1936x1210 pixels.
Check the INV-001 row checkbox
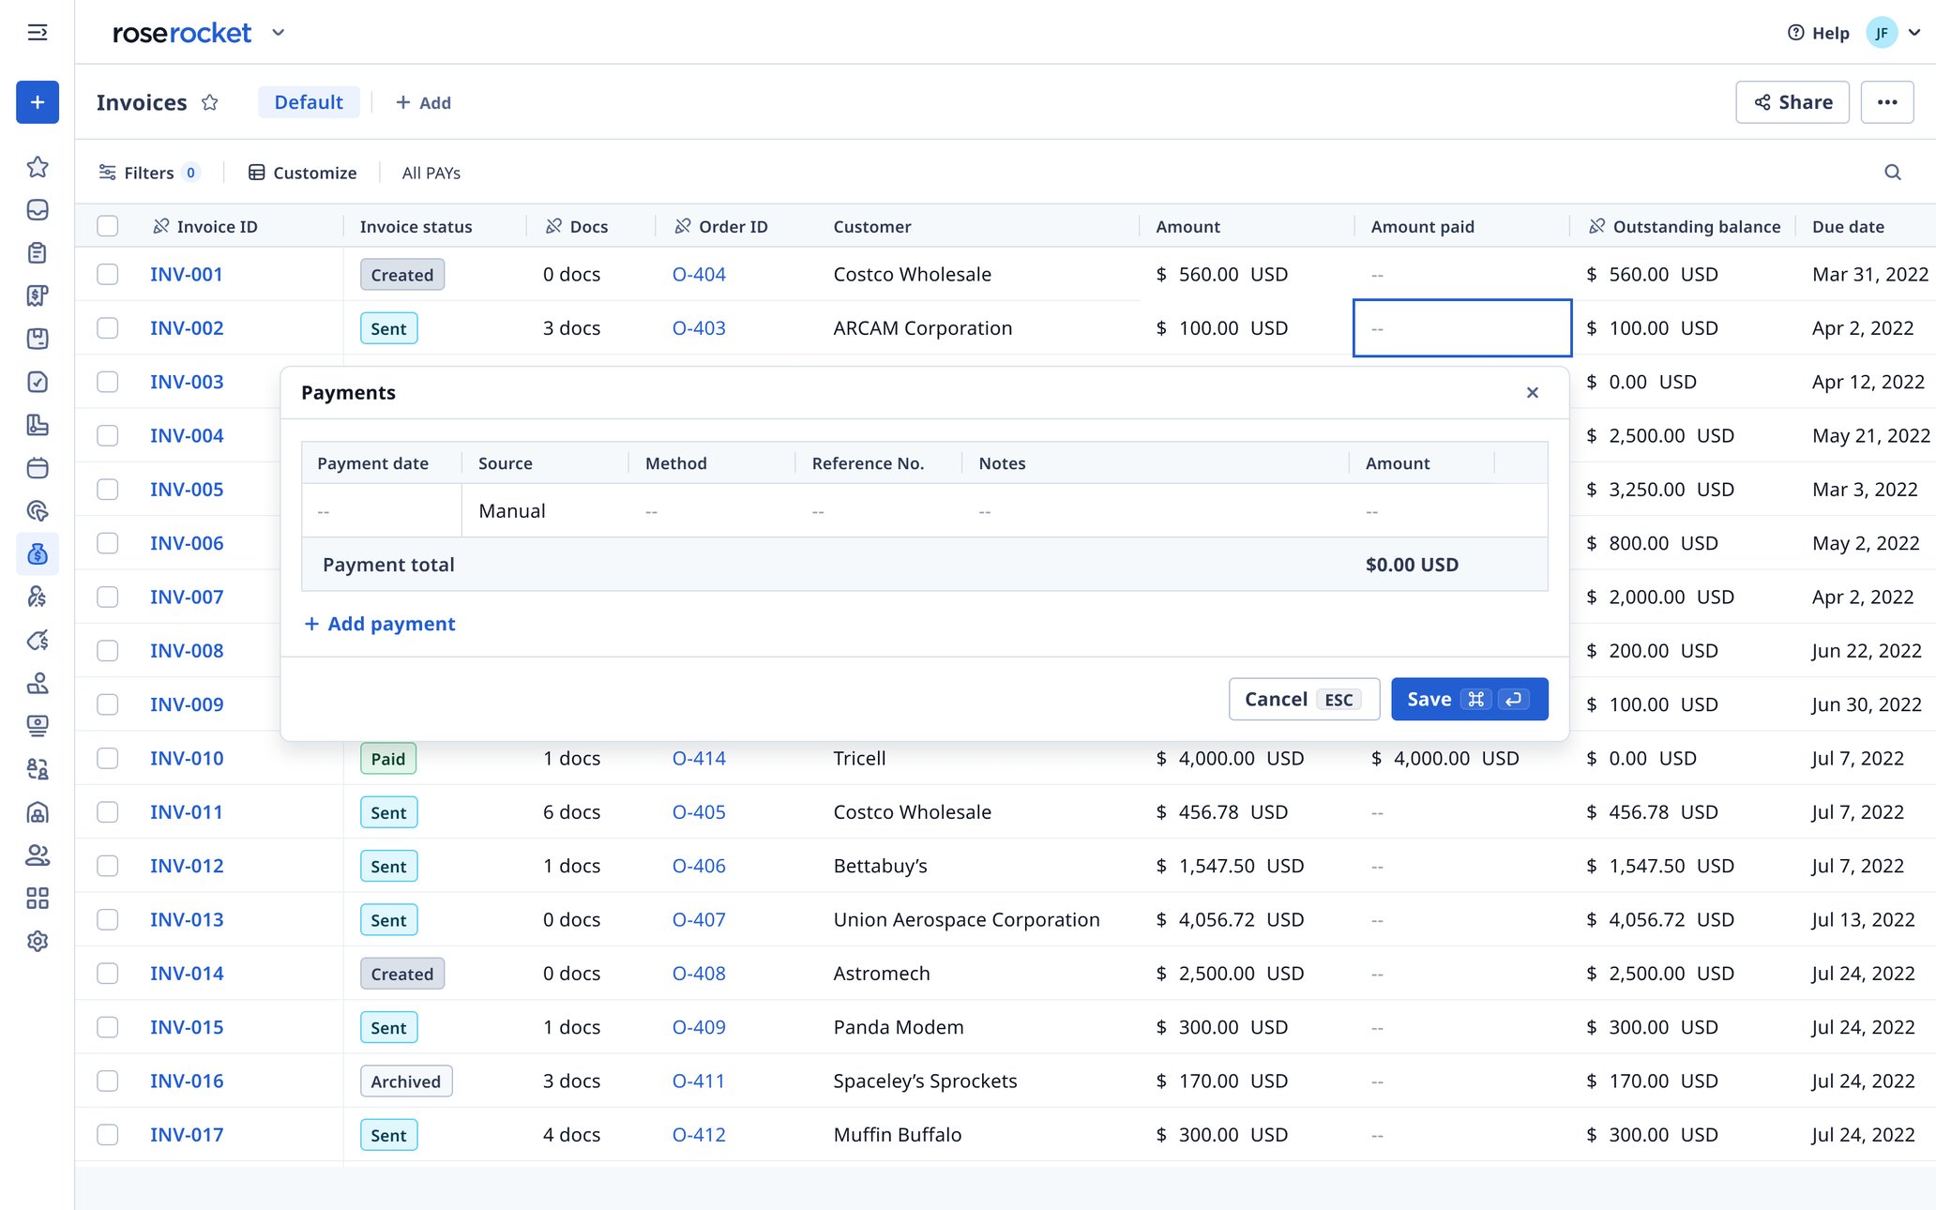click(x=108, y=274)
